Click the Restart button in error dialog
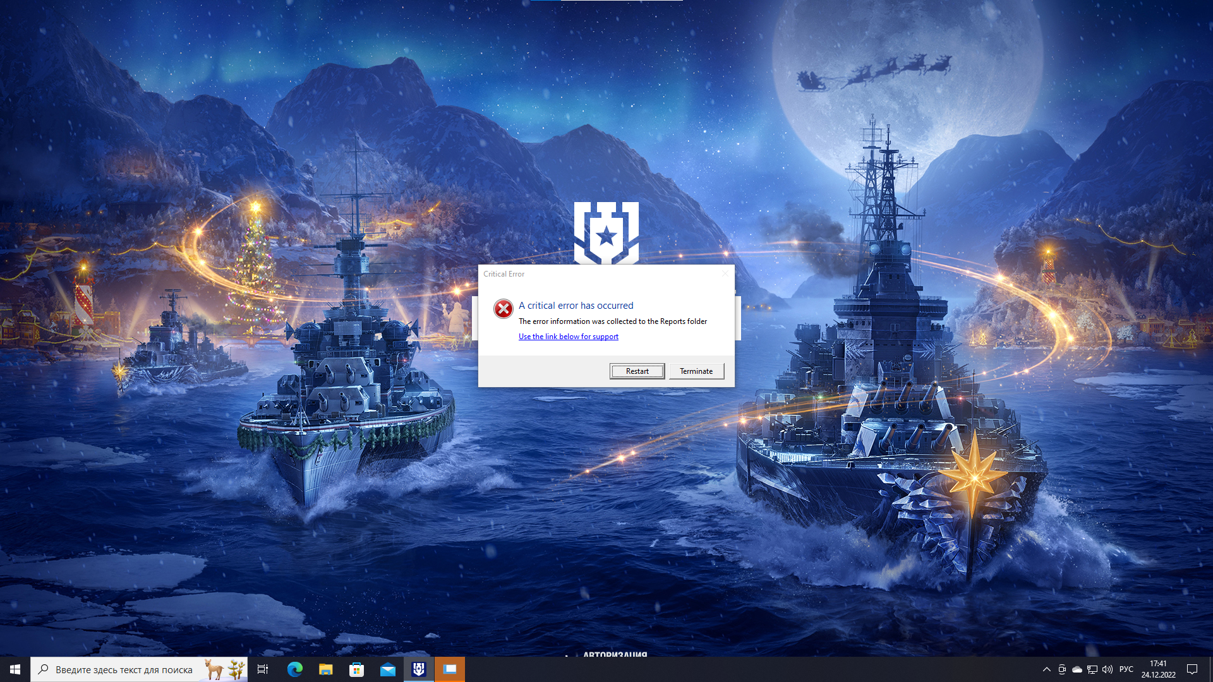Screen dimensions: 1213x682 click(637, 371)
